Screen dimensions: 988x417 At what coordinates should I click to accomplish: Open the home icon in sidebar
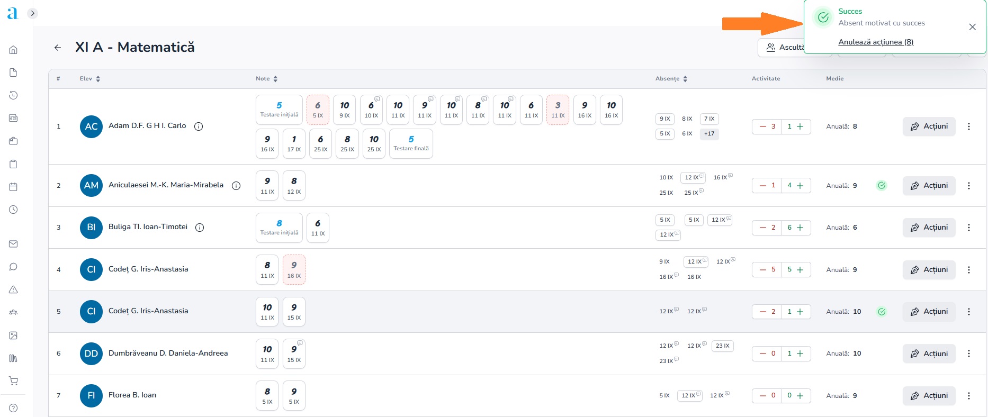13,50
